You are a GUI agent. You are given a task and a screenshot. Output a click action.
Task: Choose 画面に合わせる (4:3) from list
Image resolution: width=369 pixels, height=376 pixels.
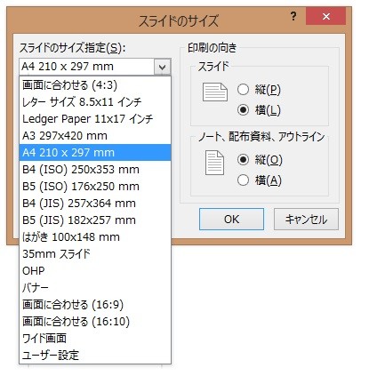pyautogui.click(x=95, y=85)
